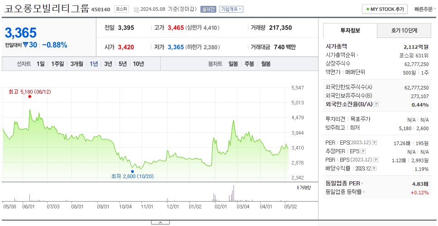The width and height of the screenshot is (438, 226).
Task: Click the tall late-February volume bar
Action: [233, 193]
